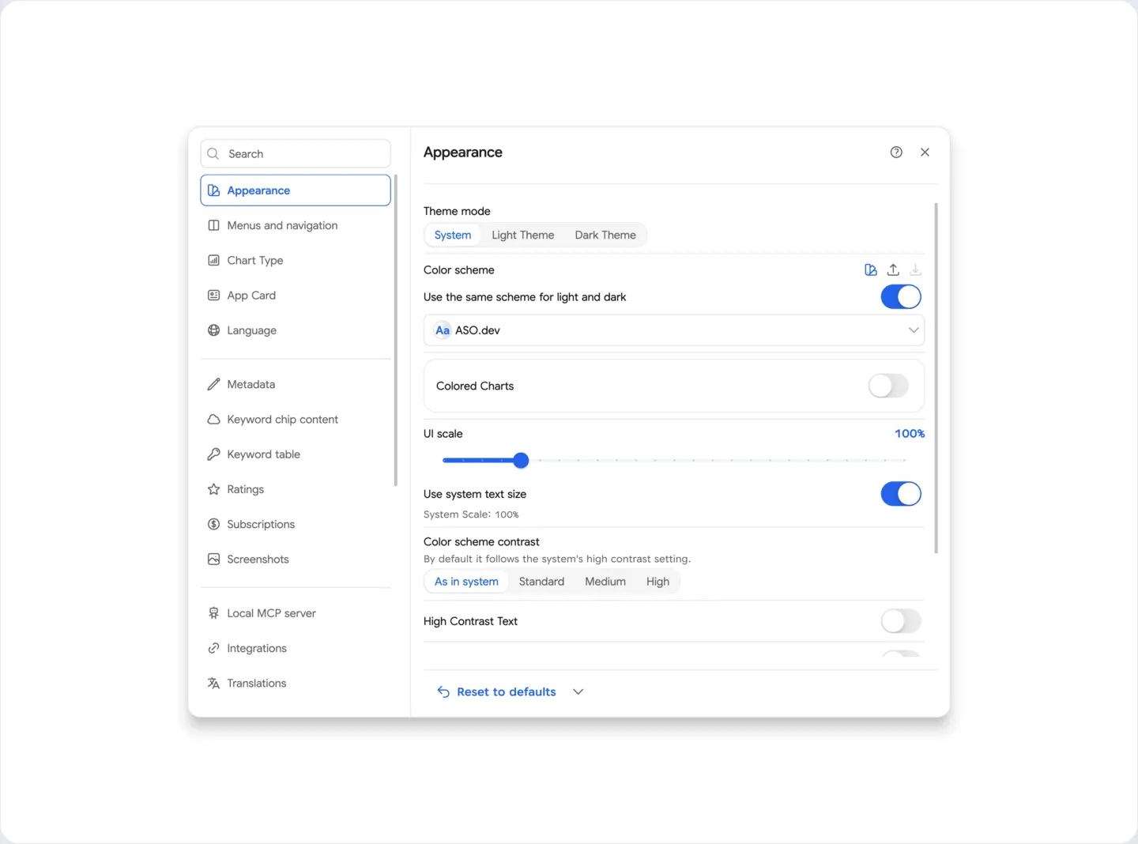The height and width of the screenshot is (844, 1138).
Task: Select the System theme mode
Action: click(453, 235)
